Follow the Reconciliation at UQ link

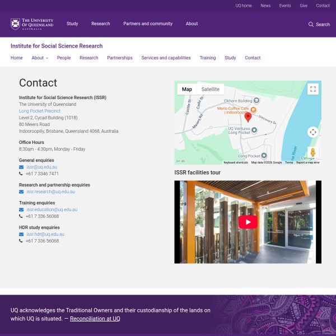95,319
